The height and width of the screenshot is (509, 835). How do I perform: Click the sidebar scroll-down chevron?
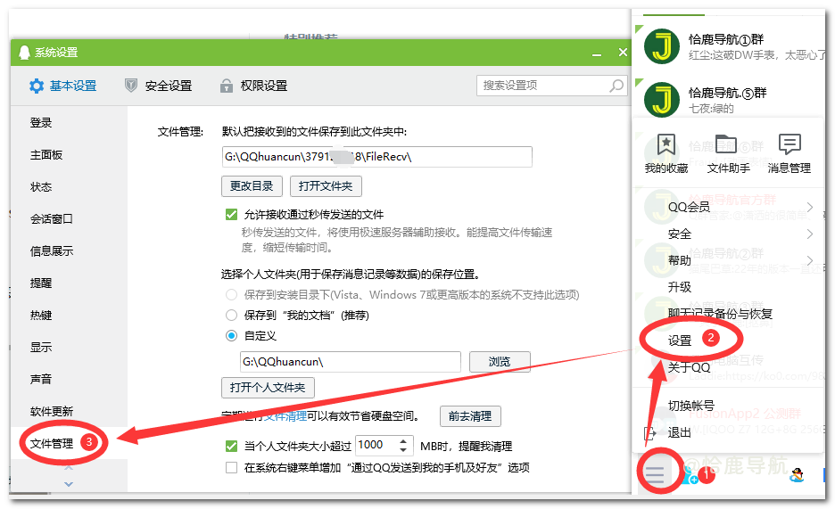[69, 484]
